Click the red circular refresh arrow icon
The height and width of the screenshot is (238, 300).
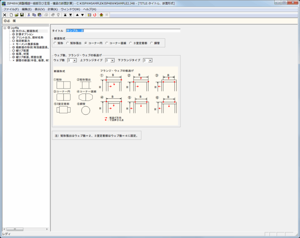click(95, 15)
